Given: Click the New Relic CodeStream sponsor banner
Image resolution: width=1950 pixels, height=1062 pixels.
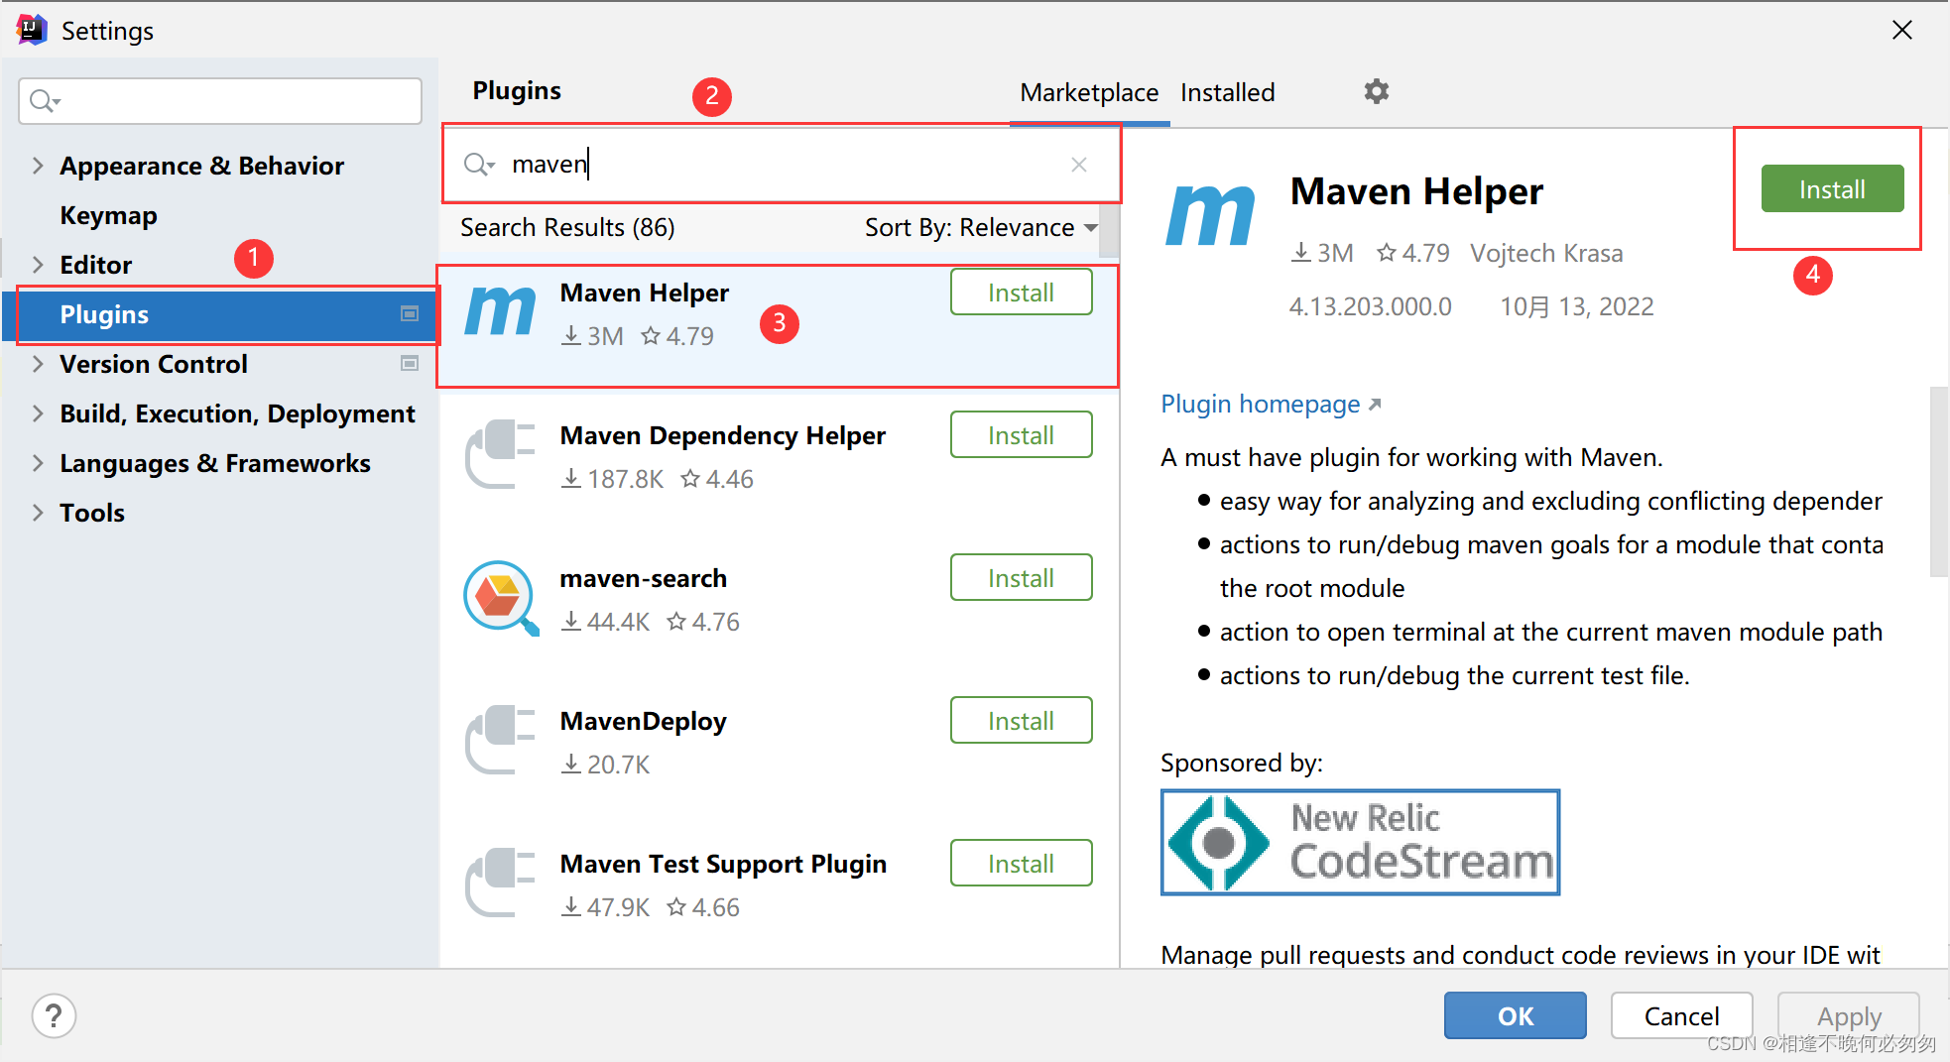Looking at the screenshot, I should [1360, 842].
